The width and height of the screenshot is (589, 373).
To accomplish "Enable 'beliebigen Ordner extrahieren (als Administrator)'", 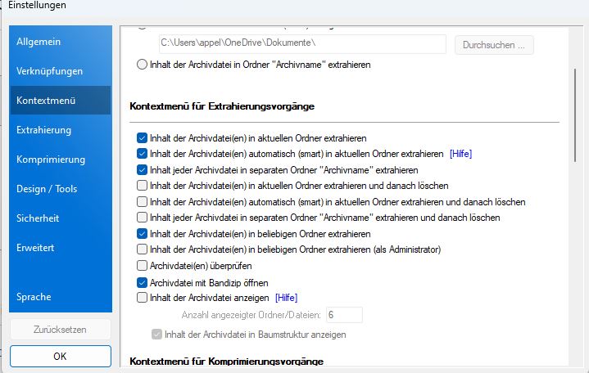I will coord(142,249).
